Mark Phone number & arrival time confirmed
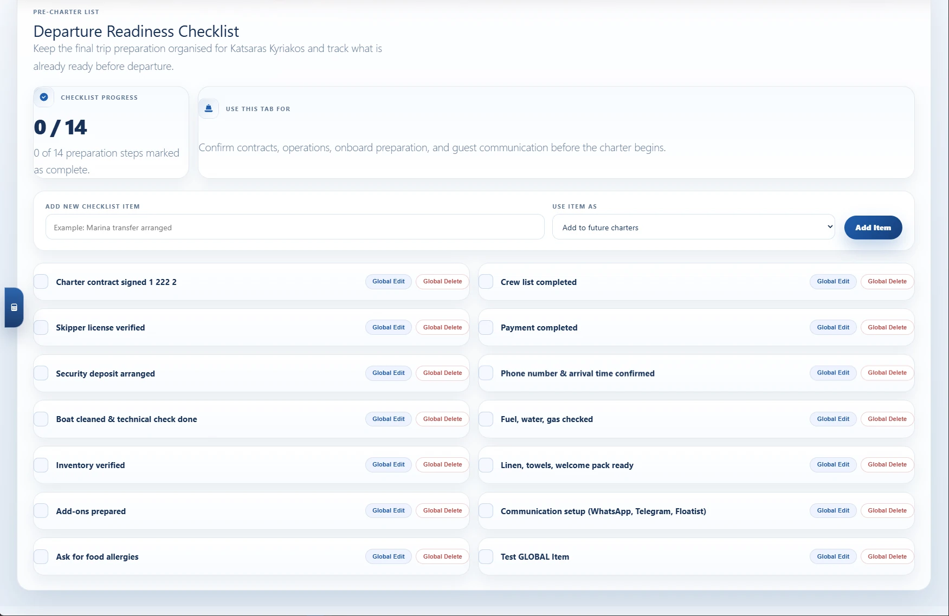 (x=486, y=373)
